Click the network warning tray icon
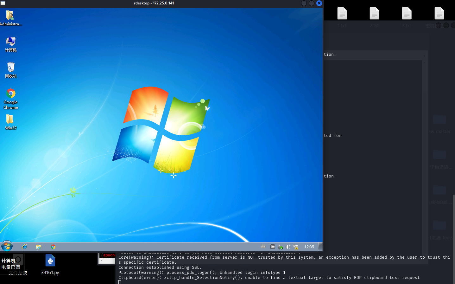Screen dimensions: 455x284 [x=296, y=247]
